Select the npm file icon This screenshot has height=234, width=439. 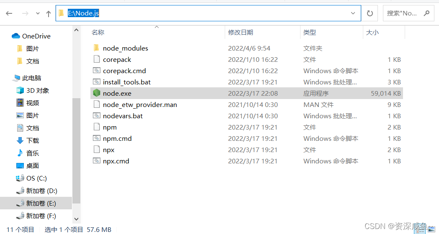(97, 127)
